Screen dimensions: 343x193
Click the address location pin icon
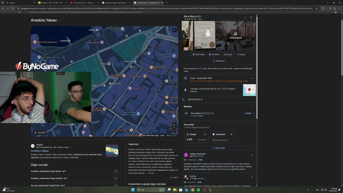[x=185, y=90]
